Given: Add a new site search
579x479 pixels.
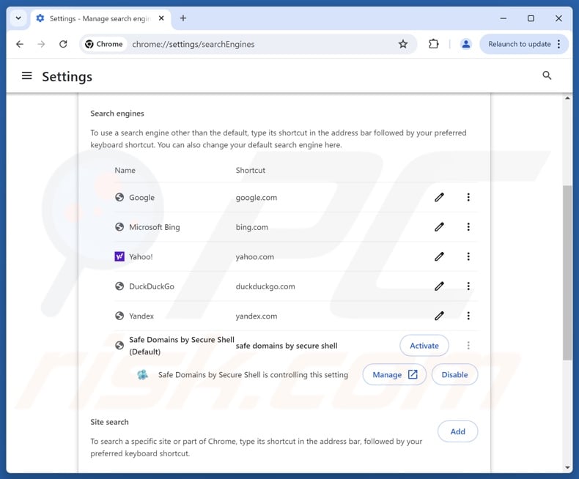Looking at the screenshot, I should pyautogui.click(x=457, y=431).
